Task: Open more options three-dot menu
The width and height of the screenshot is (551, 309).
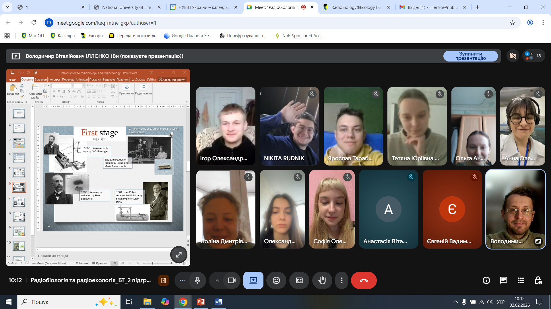Action: coord(341,280)
